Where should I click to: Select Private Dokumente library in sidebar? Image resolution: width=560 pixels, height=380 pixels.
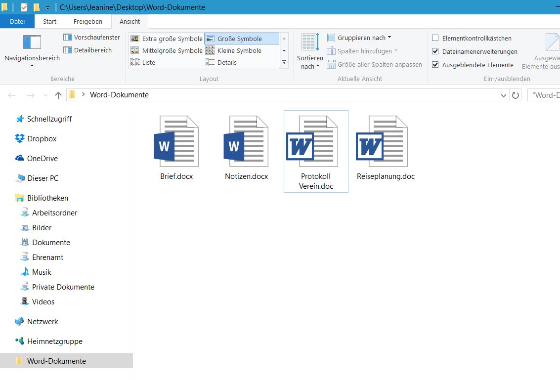click(63, 287)
